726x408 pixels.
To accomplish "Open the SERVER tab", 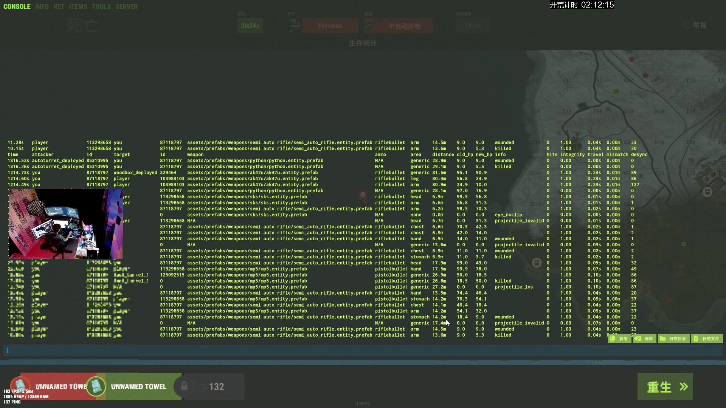I will [126, 6].
